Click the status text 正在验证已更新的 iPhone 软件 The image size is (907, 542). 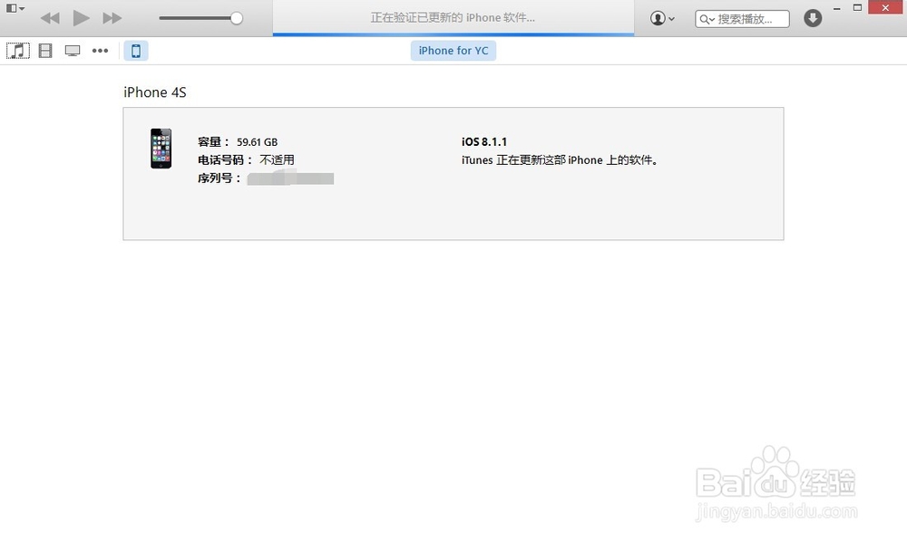click(x=453, y=18)
